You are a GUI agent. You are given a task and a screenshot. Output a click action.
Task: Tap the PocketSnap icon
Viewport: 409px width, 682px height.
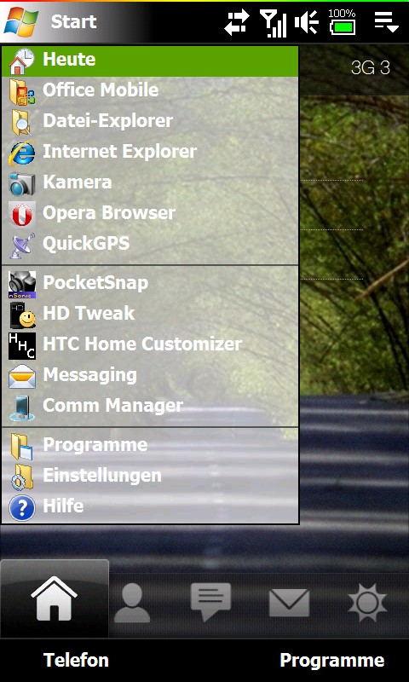click(x=22, y=285)
